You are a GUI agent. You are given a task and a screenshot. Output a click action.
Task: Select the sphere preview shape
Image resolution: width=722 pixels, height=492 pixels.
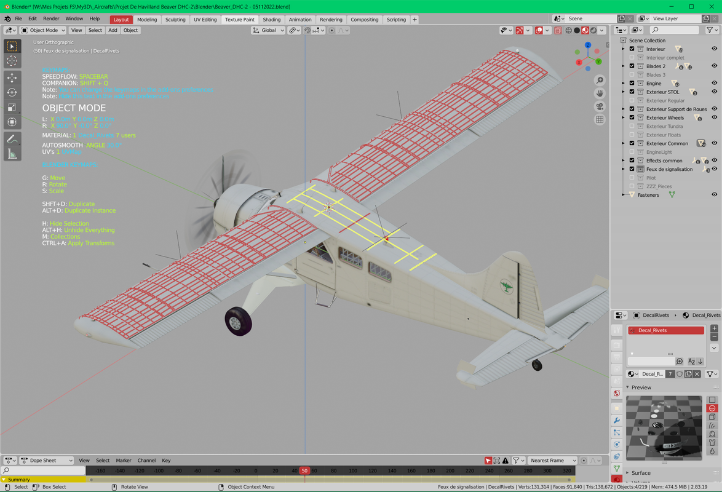click(x=712, y=408)
